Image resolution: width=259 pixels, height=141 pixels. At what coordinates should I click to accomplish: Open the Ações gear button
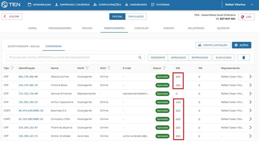point(241,45)
